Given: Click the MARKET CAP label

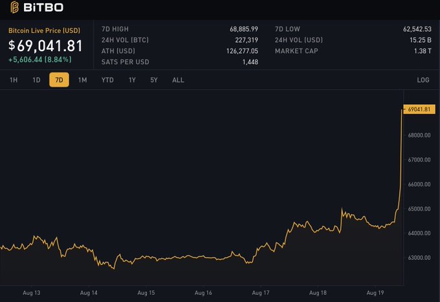Looking at the screenshot, I should pos(296,51).
